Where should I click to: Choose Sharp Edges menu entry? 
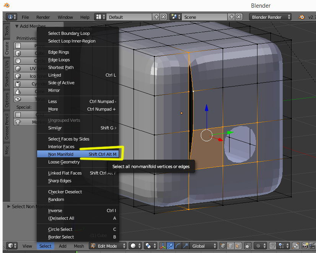coord(78,181)
